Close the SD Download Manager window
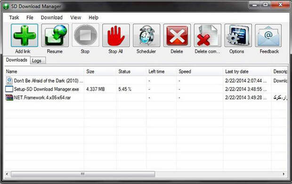This screenshot has width=292, height=184. 280,5
